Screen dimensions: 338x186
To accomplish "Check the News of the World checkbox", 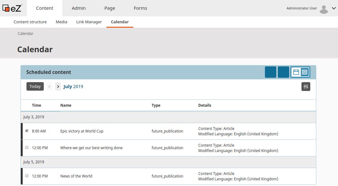I will pos(27,176).
